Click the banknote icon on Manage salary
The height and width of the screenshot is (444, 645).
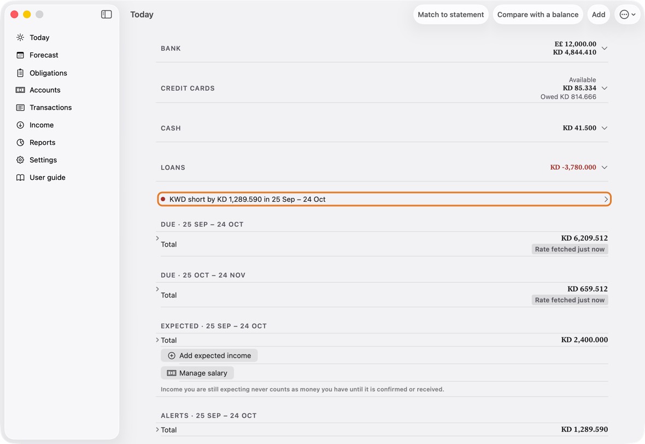point(172,373)
